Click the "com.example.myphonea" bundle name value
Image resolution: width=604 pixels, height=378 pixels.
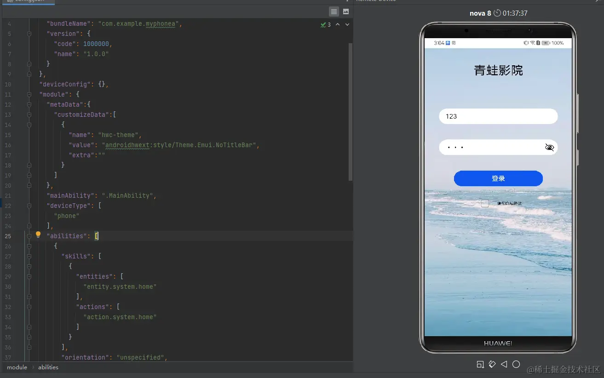click(138, 23)
